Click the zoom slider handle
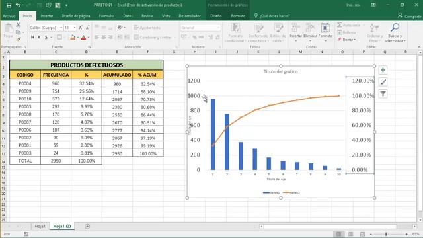Image resolution: width=423 pixels, height=238 pixels. pos(386,234)
